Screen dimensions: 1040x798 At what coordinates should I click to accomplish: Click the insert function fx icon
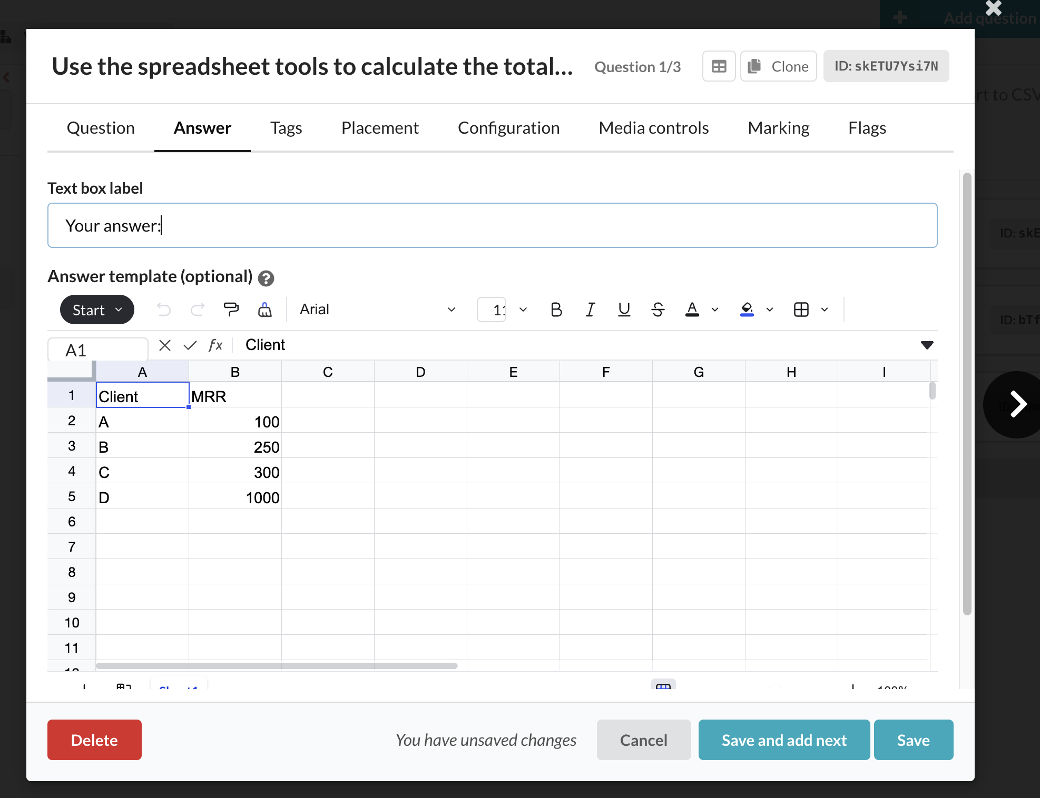pyautogui.click(x=215, y=345)
